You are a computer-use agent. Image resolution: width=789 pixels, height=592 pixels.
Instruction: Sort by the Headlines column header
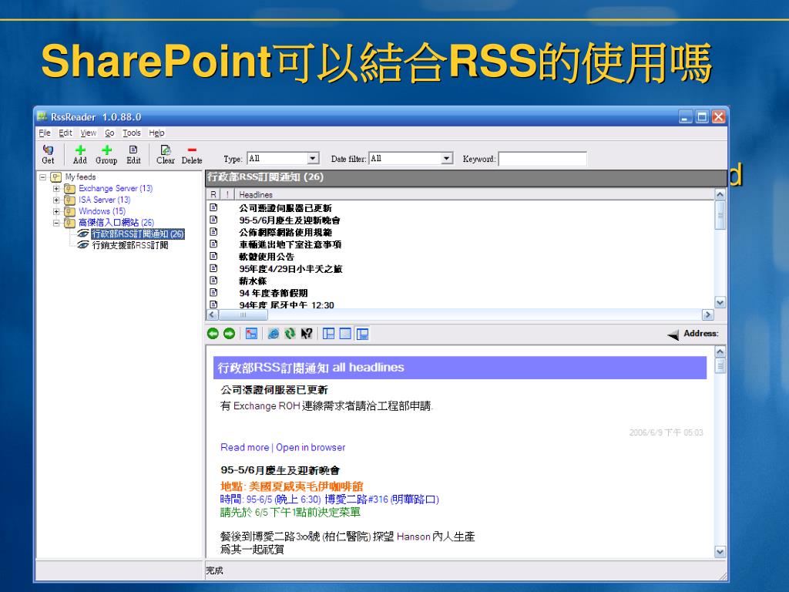(474, 194)
